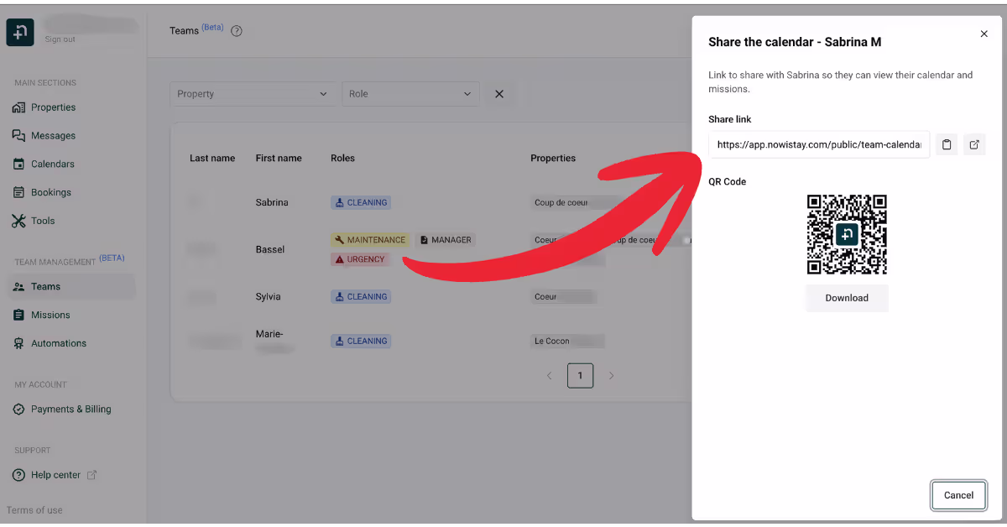Click the QR code image

847,234
